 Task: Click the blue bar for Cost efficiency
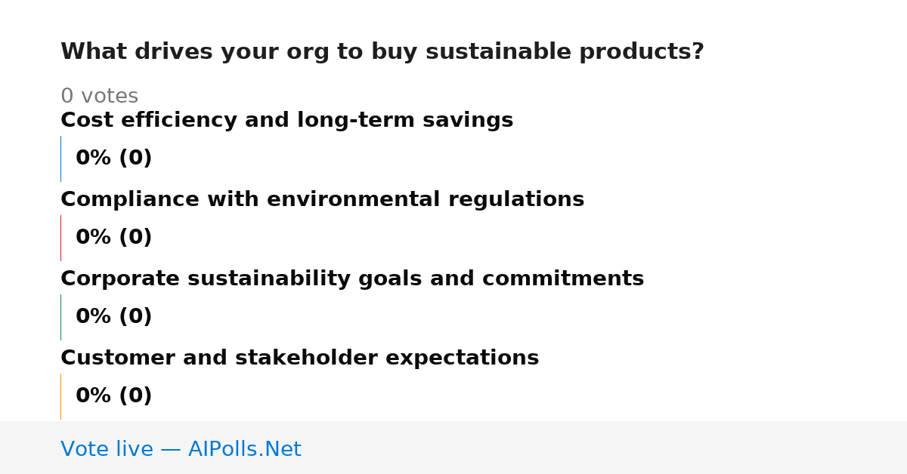pos(60,159)
